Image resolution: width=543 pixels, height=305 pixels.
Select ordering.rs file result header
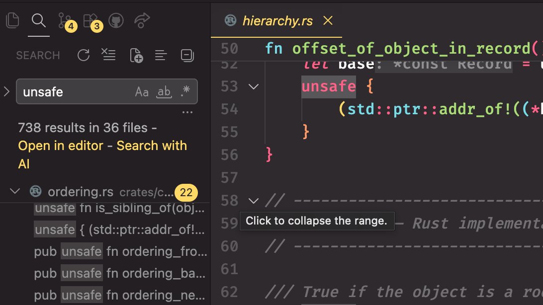tap(104, 192)
